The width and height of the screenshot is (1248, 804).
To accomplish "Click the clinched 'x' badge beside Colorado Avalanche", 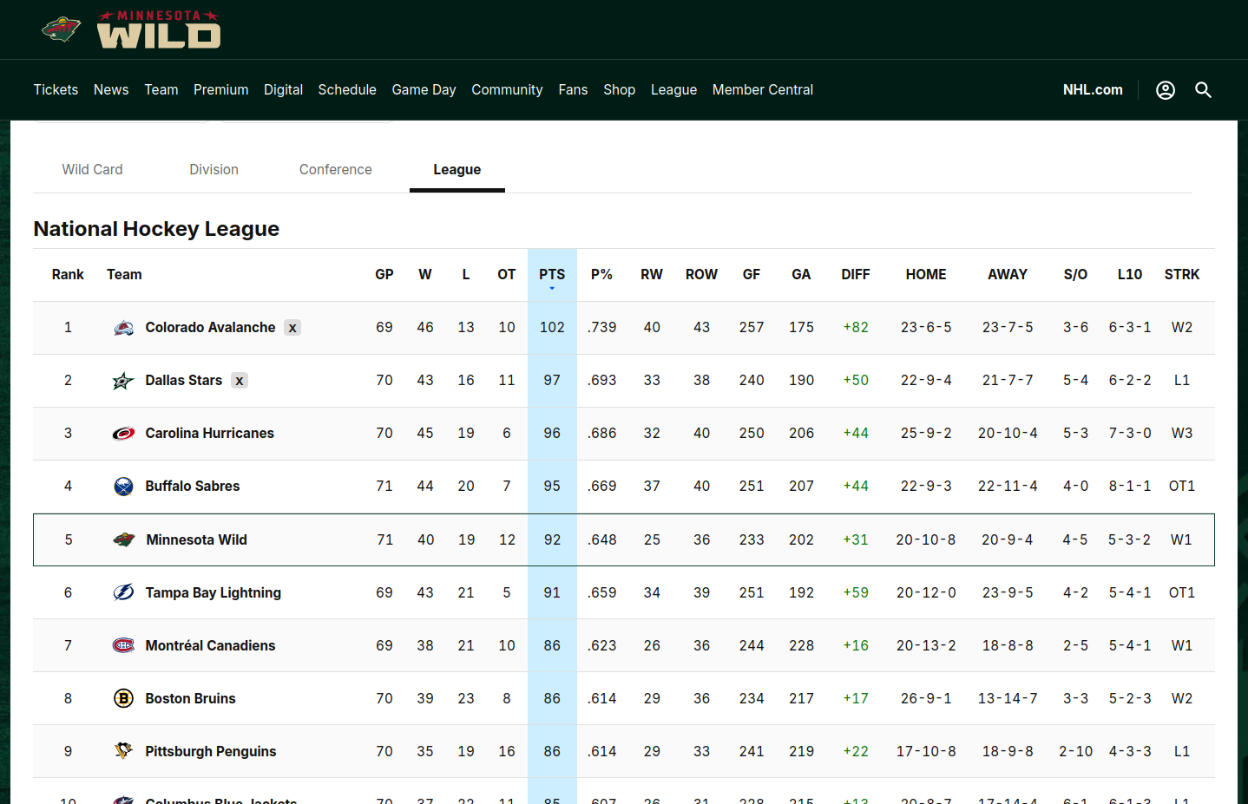I will pyautogui.click(x=292, y=328).
